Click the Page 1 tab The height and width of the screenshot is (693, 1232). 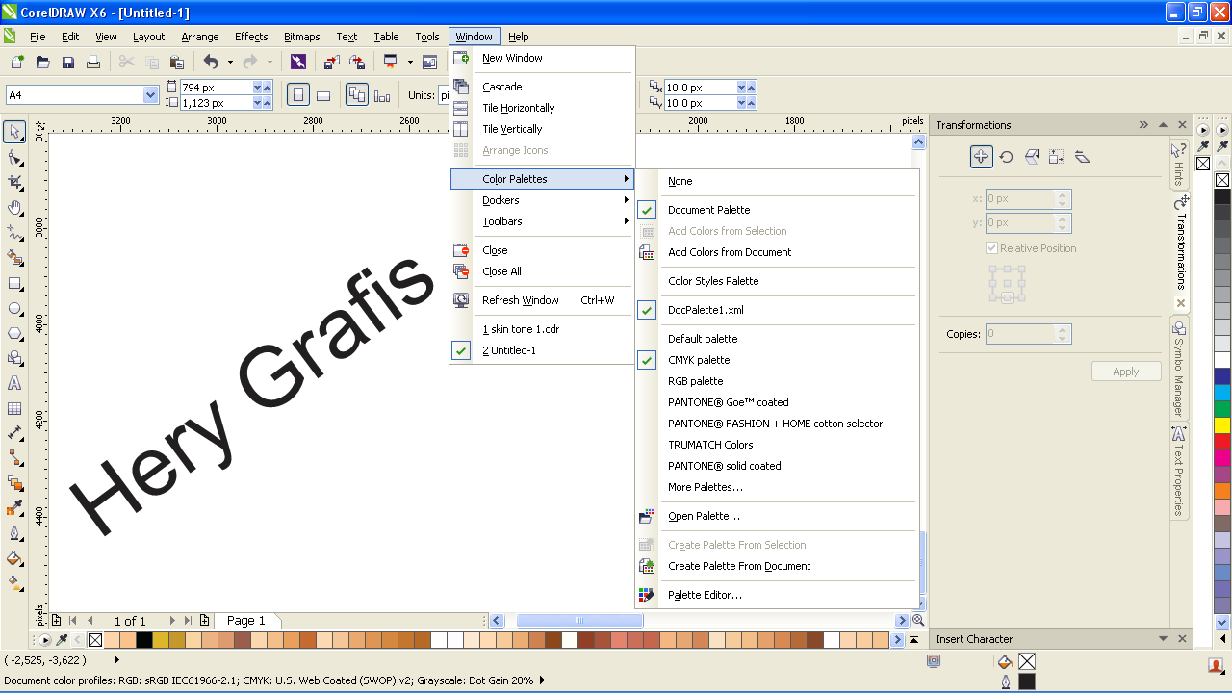[246, 621]
